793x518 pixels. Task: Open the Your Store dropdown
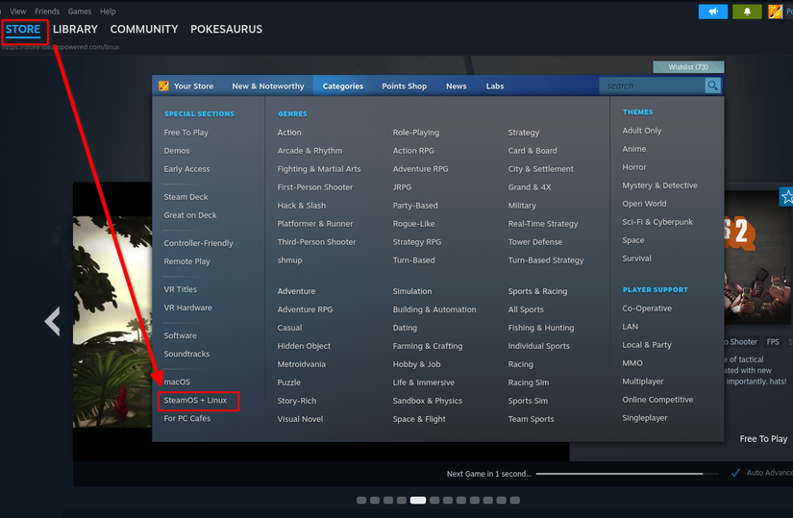[x=193, y=86]
